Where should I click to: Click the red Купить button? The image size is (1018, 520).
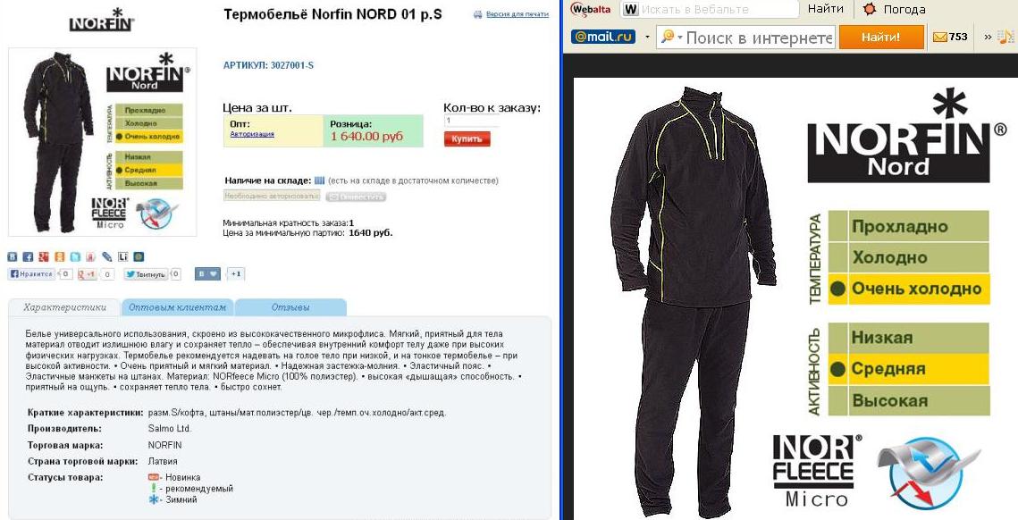[x=467, y=138]
